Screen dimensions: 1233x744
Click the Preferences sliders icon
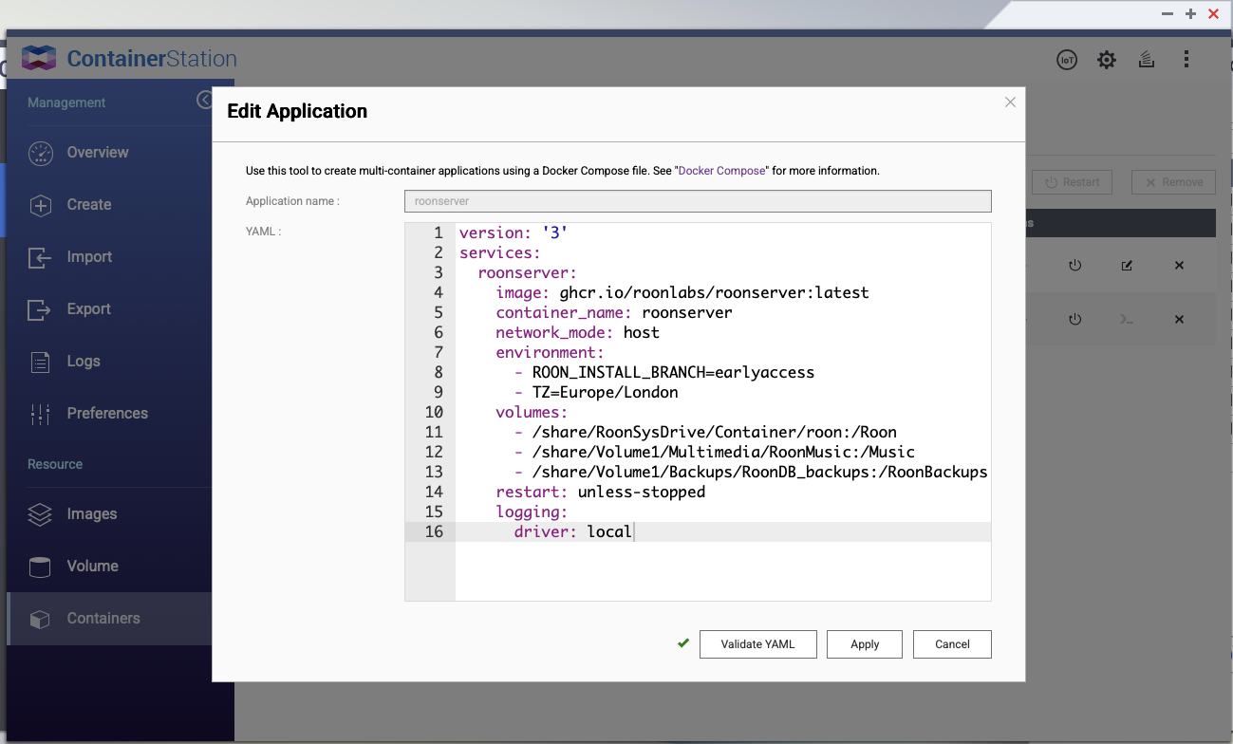click(x=40, y=414)
